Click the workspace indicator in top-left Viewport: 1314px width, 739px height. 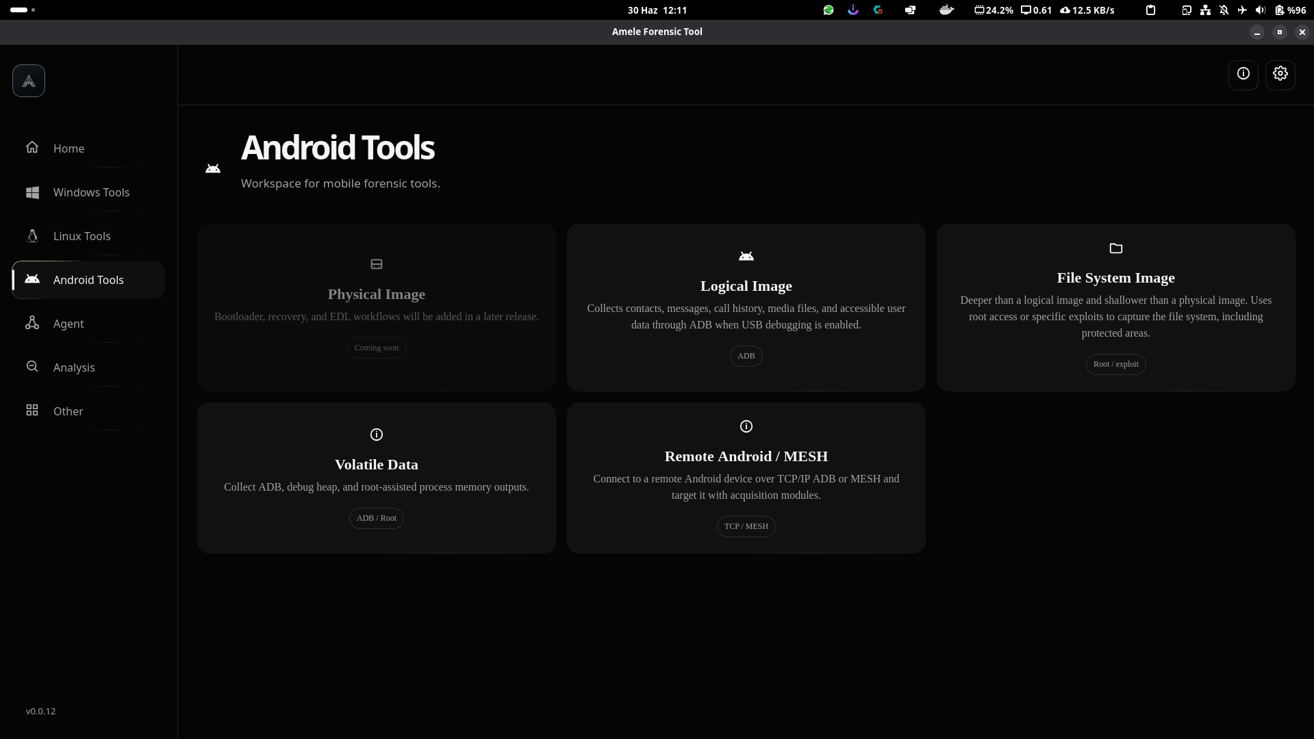(x=23, y=10)
